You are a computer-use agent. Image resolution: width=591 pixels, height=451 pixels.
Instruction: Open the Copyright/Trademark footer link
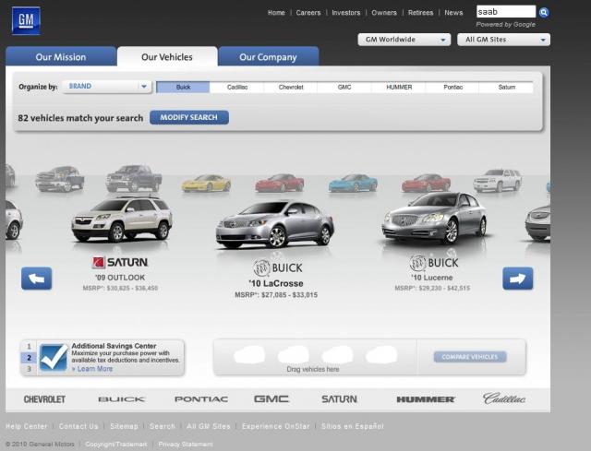116,445
